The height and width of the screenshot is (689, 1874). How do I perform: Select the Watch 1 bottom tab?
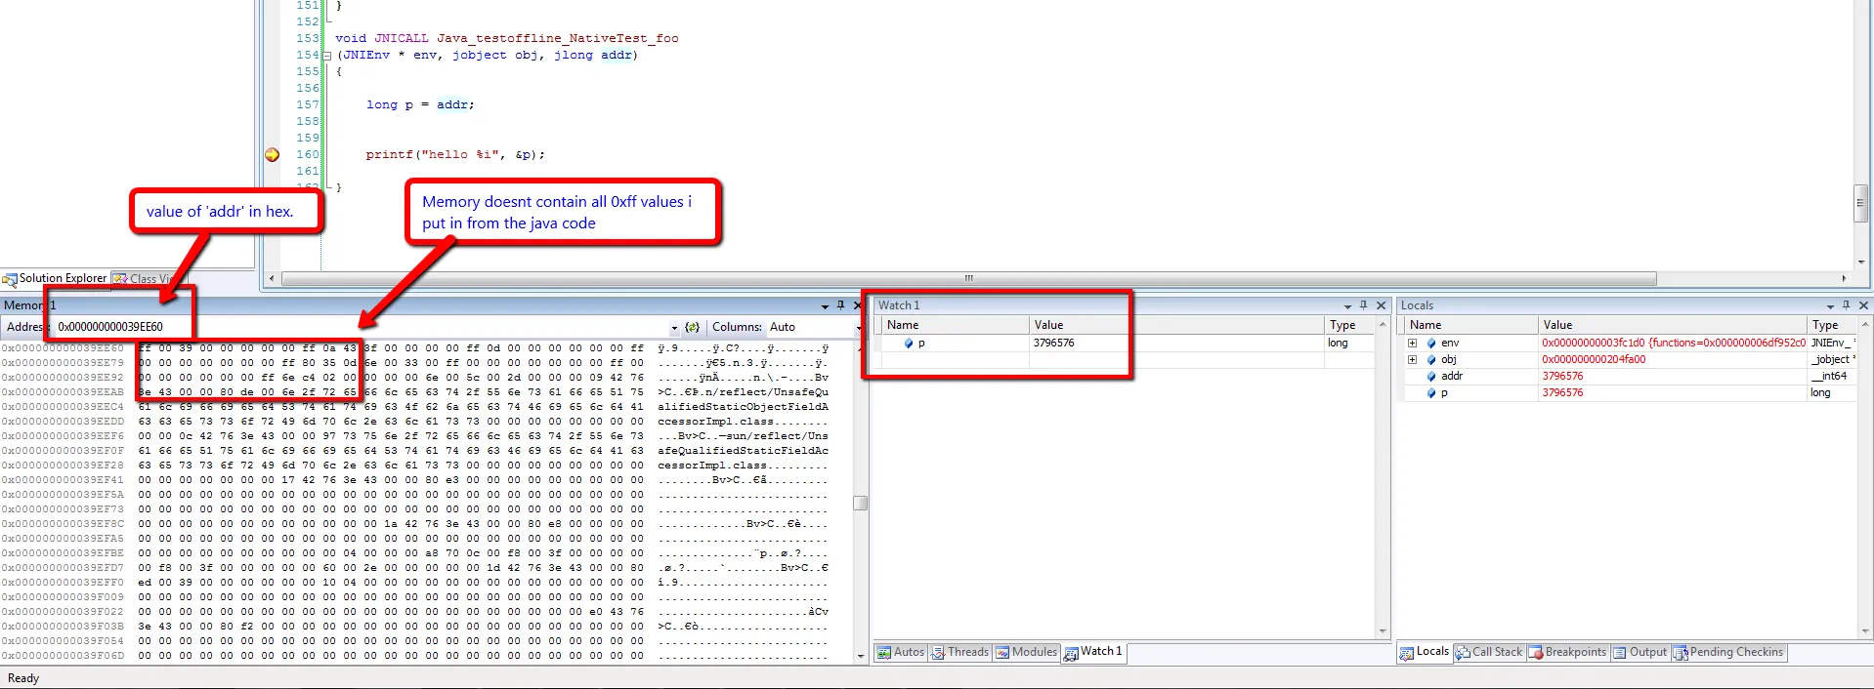(x=1093, y=652)
